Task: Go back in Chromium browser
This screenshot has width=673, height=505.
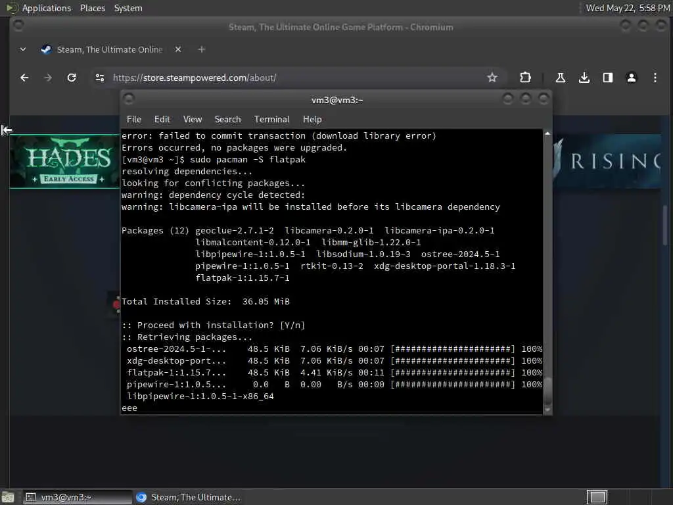Action: pos(24,78)
